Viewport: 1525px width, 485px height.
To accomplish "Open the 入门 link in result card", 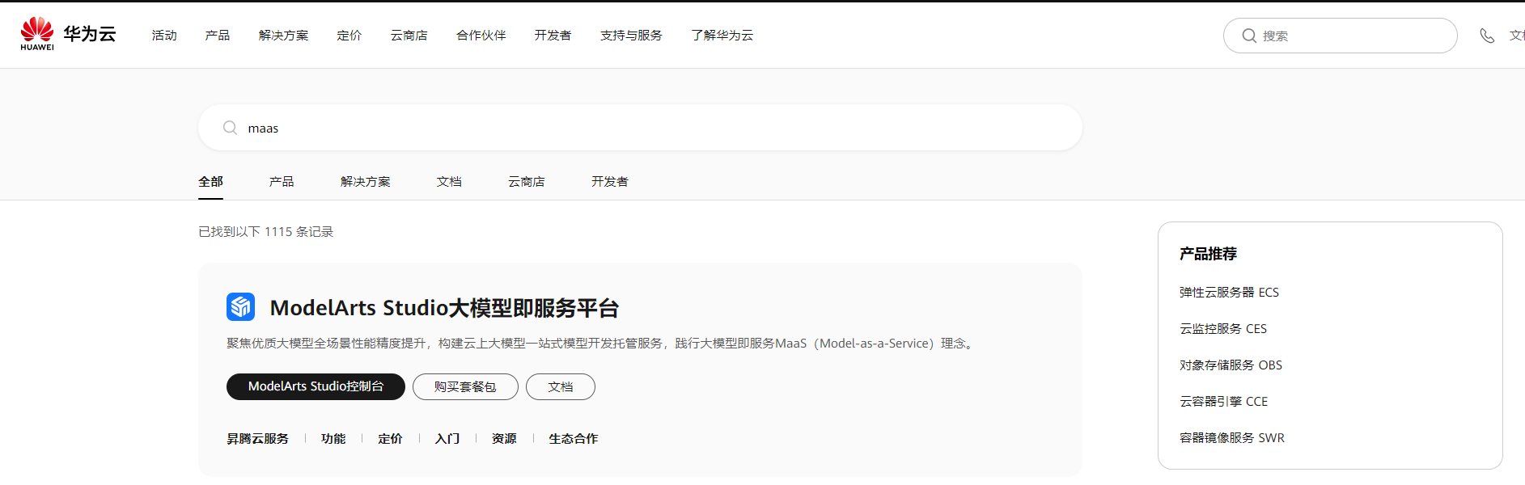I will [447, 438].
